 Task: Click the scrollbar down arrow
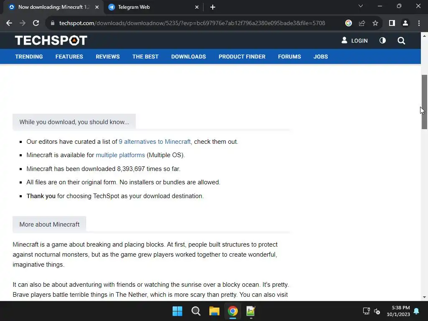tap(424, 297)
